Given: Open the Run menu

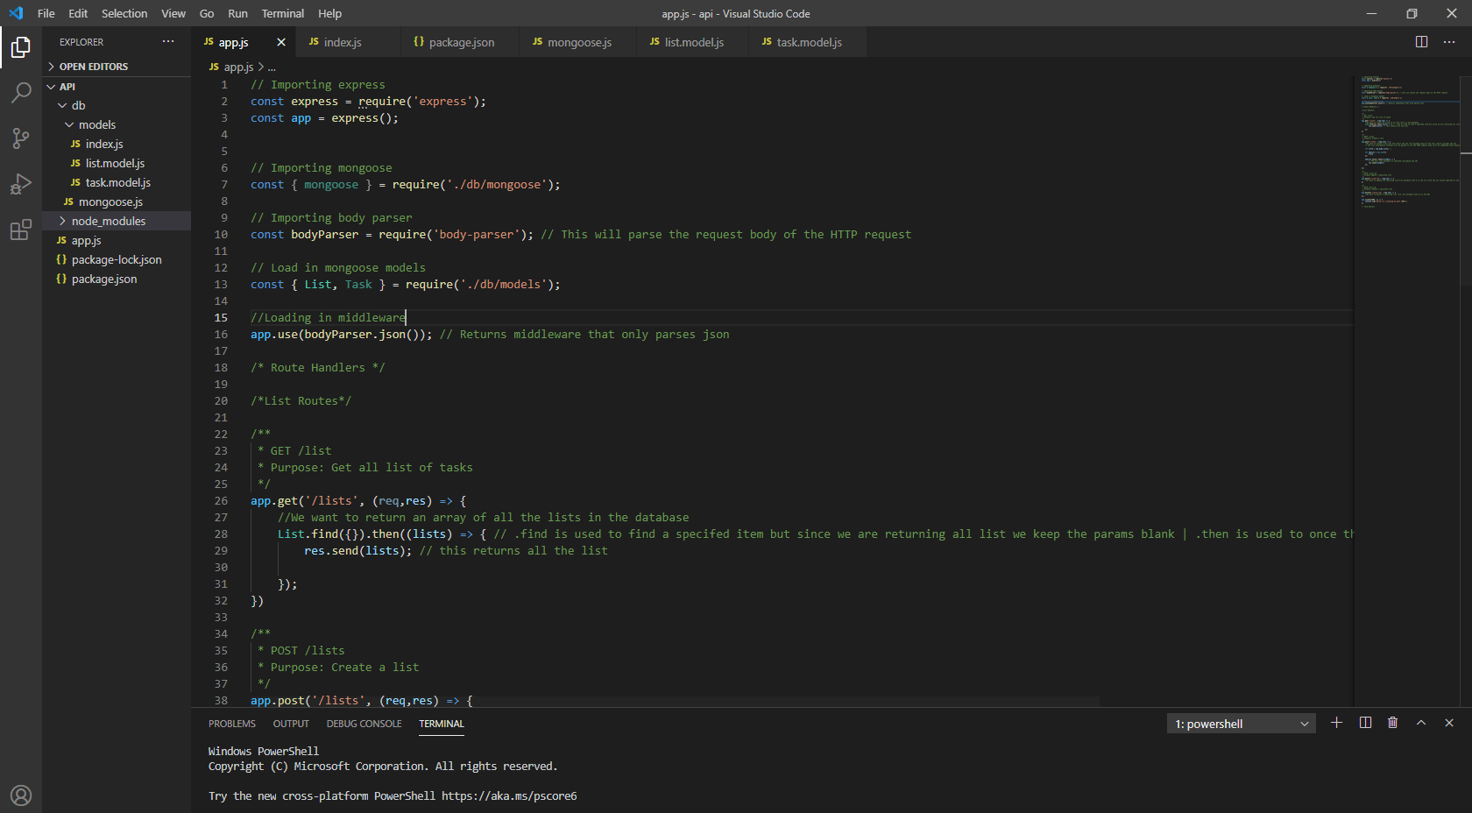Looking at the screenshot, I should click(x=237, y=13).
